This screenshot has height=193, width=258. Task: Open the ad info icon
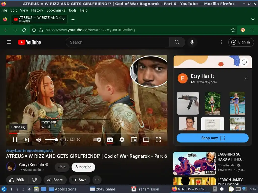tap(244, 62)
